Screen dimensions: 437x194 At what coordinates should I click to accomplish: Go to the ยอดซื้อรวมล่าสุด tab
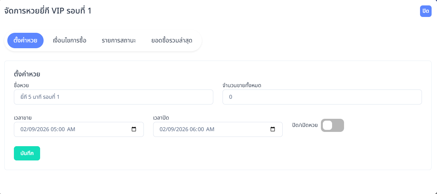(172, 40)
